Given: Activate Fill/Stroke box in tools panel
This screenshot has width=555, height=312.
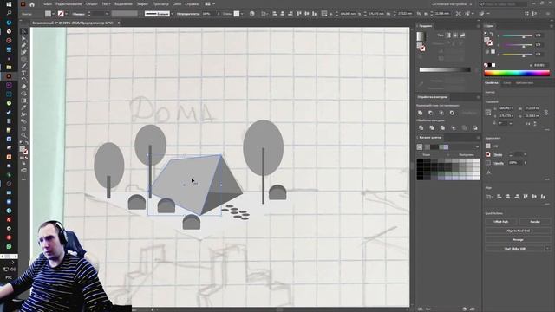Looking at the screenshot, I should (23, 150).
